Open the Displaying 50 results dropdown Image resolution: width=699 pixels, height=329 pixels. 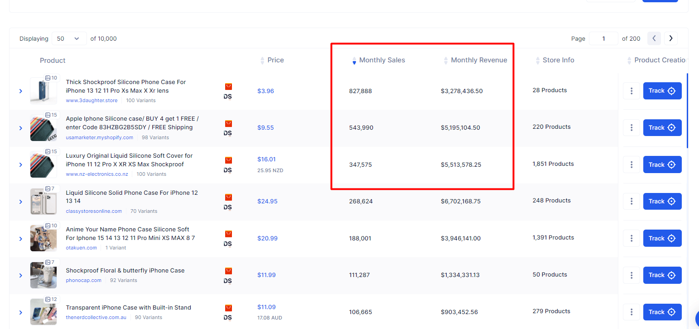click(69, 38)
